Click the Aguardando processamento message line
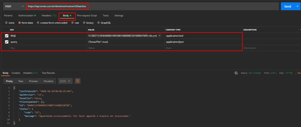301x127 pixels. pos(77,116)
